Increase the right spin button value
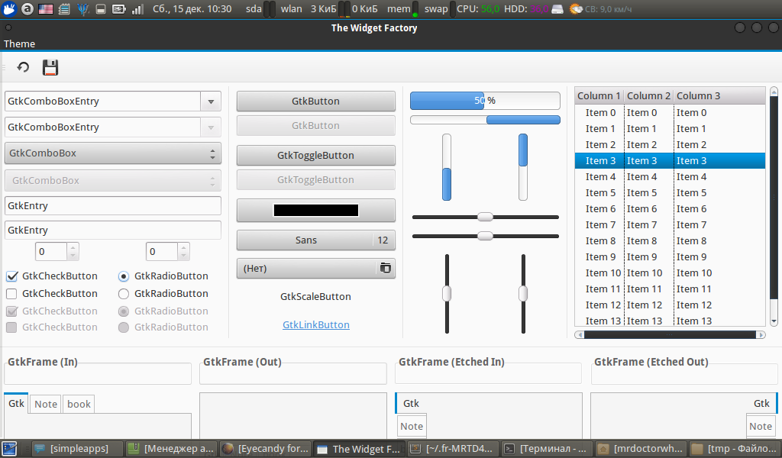This screenshot has width=782, height=458. (183, 247)
